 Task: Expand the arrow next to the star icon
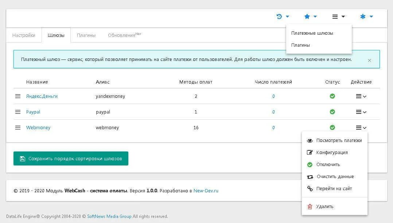pyautogui.click(x=315, y=16)
